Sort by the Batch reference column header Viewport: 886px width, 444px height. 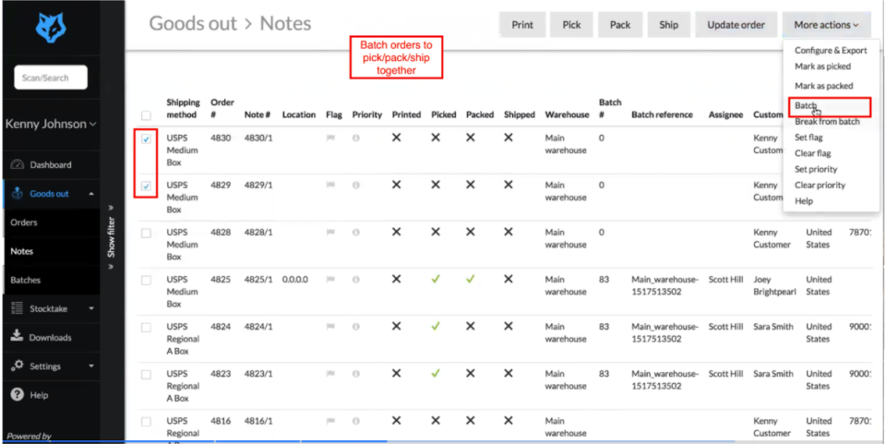[663, 114]
